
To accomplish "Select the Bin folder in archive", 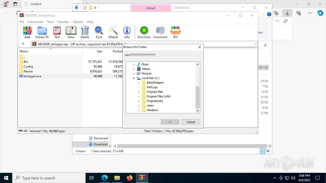I will click(x=26, y=62).
